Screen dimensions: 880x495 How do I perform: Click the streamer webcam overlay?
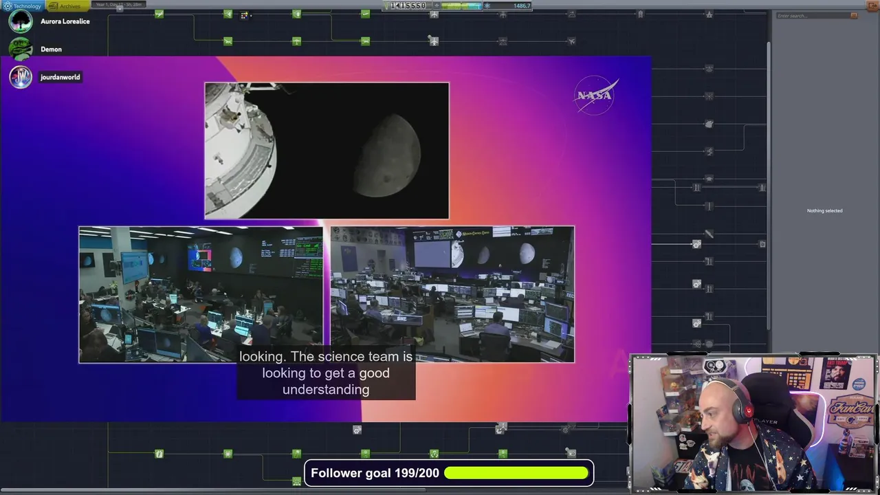(x=753, y=423)
